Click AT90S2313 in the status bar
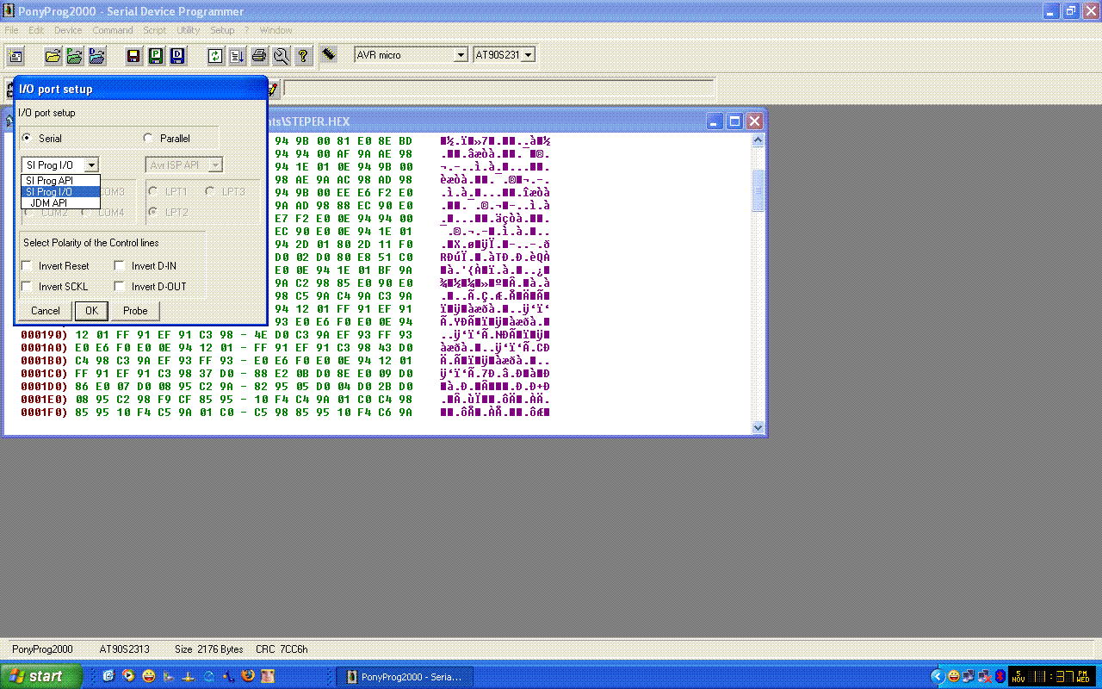The width and height of the screenshot is (1102, 689). [x=124, y=649]
